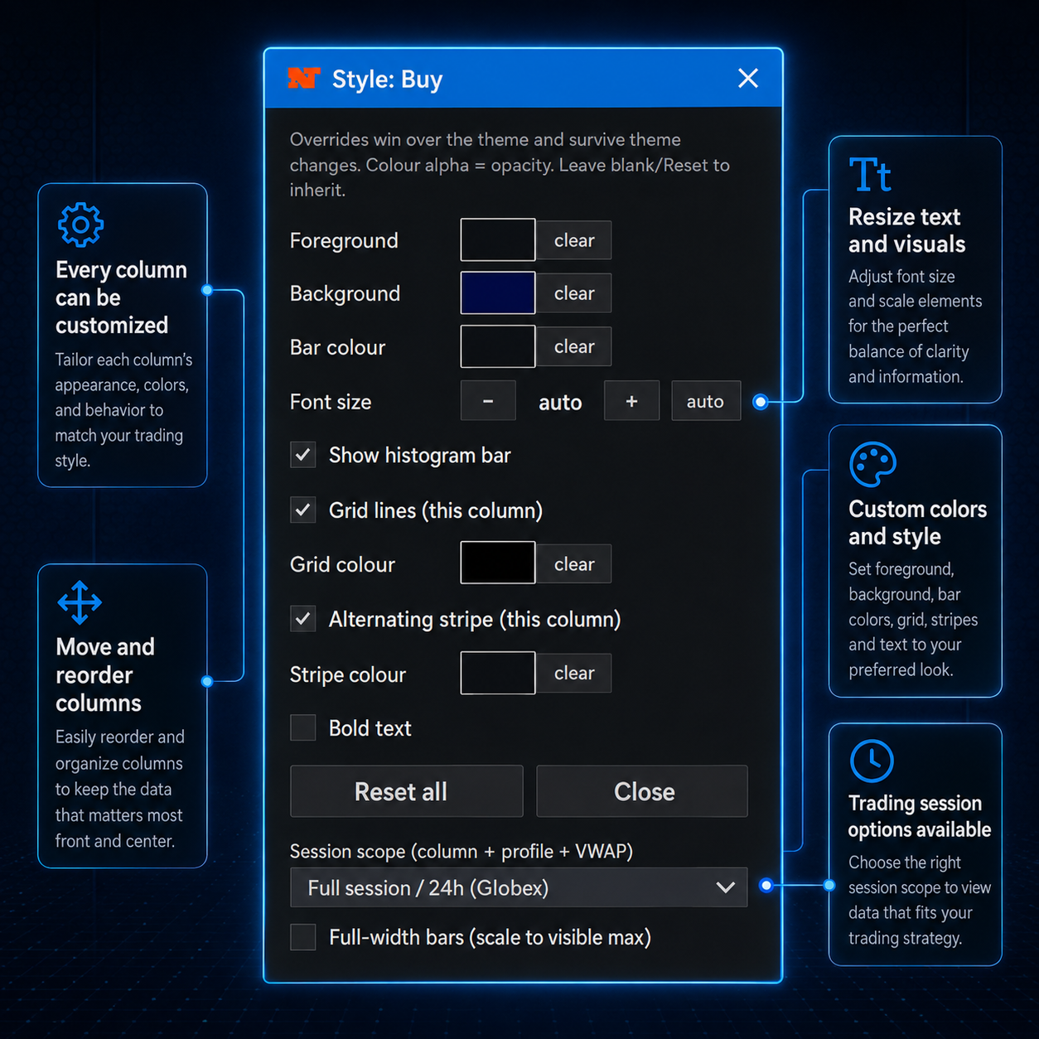This screenshot has height=1039, width=1039.
Task: Click the colour palette icon
Action: tap(872, 465)
